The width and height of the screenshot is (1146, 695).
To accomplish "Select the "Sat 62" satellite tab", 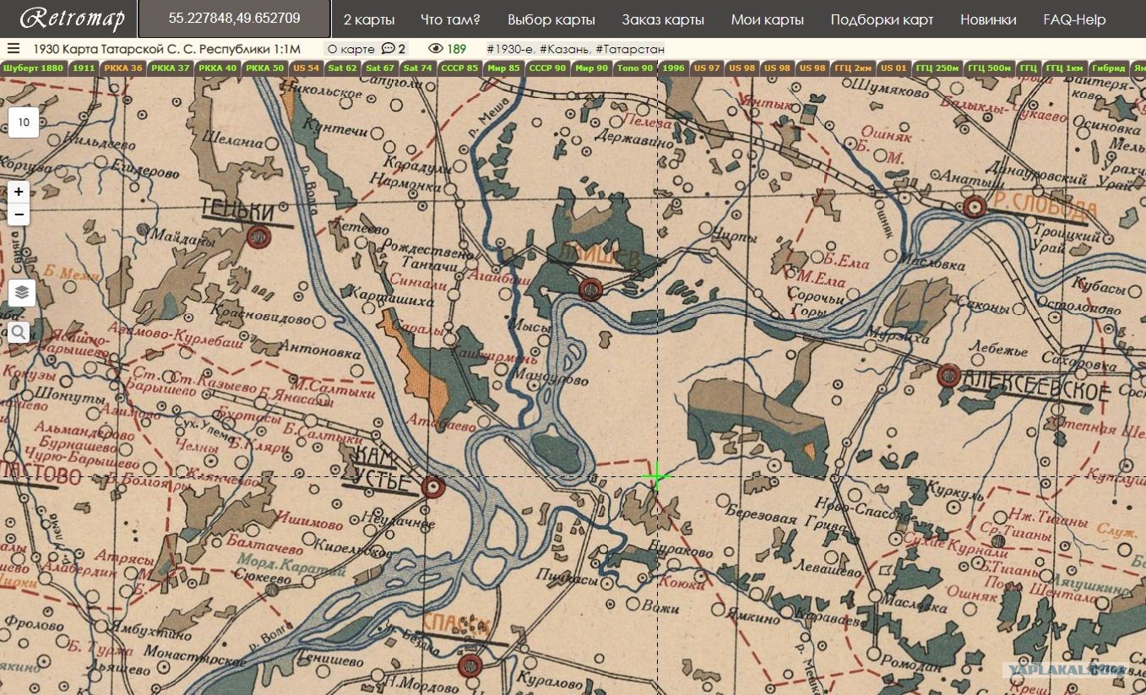I will pyautogui.click(x=342, y=68).
